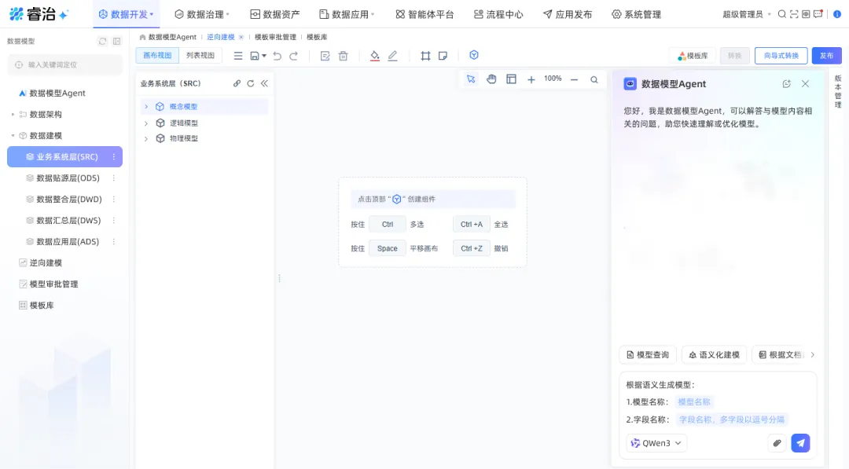Select 数据贴源层(ODS) in sidebar
849x469 pixels.
[x=68, y=178]
